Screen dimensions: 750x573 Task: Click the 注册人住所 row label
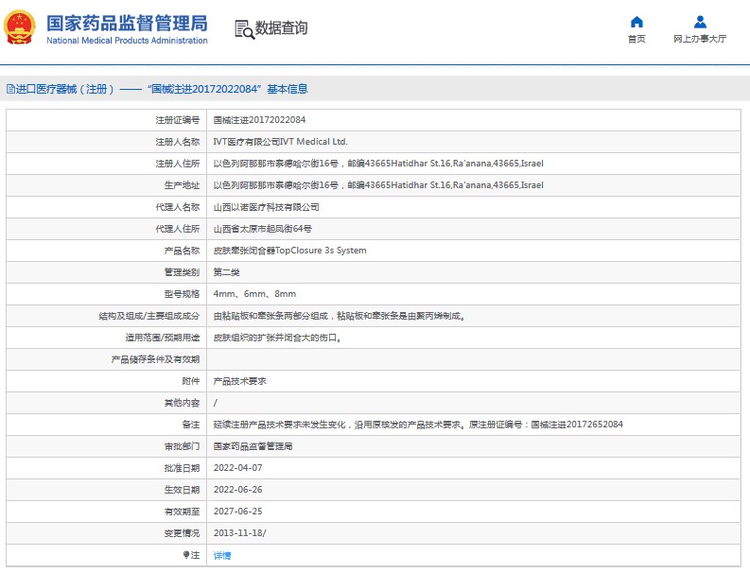178,164
